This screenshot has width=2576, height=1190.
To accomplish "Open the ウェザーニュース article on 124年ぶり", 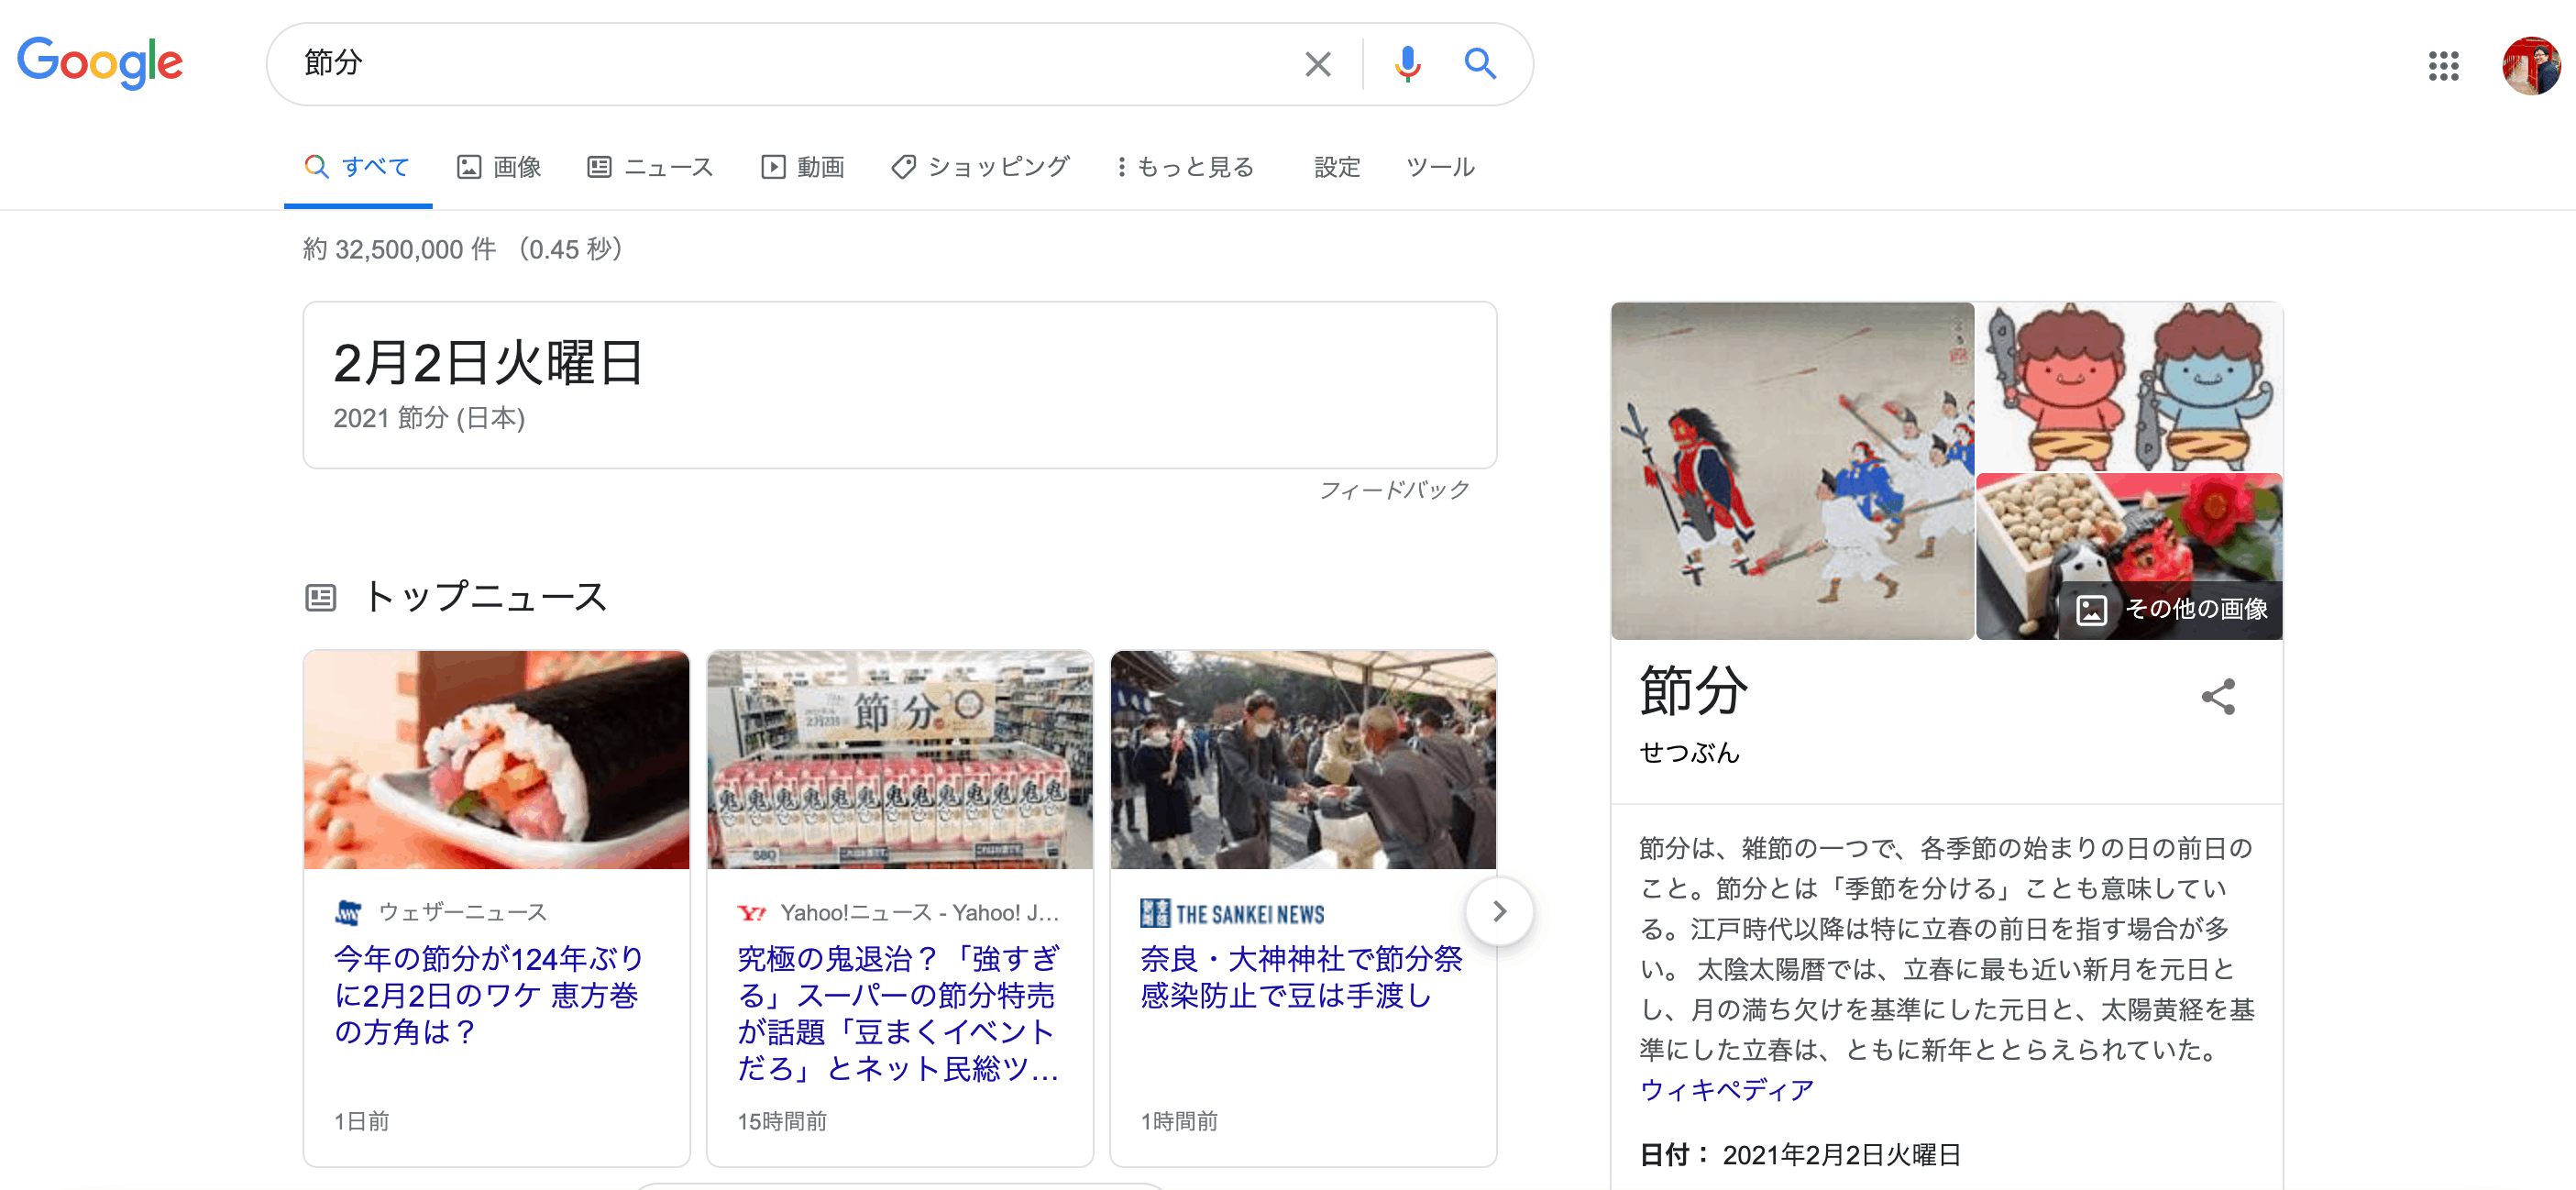I will (x=489, y=995).
